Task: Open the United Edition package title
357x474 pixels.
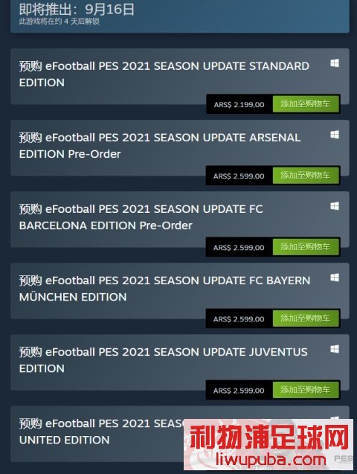Action: coord(101,432)
